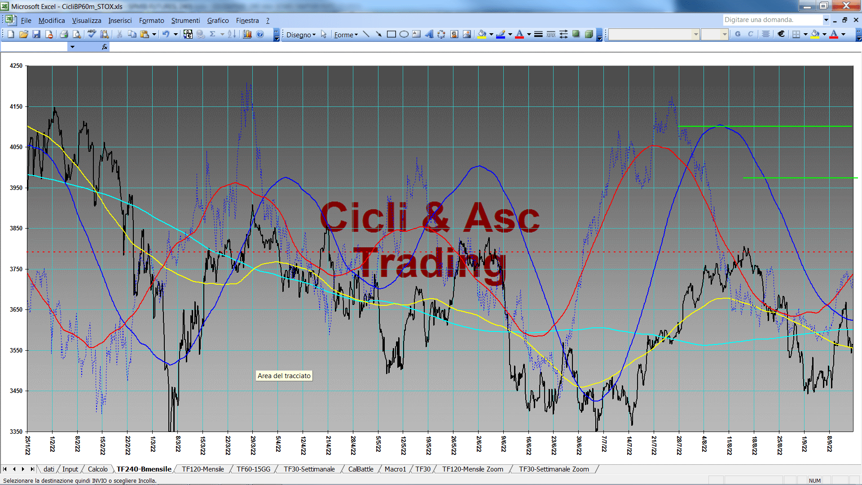
Task: Choose Arrow Style icon
Action: pos(563,34)
